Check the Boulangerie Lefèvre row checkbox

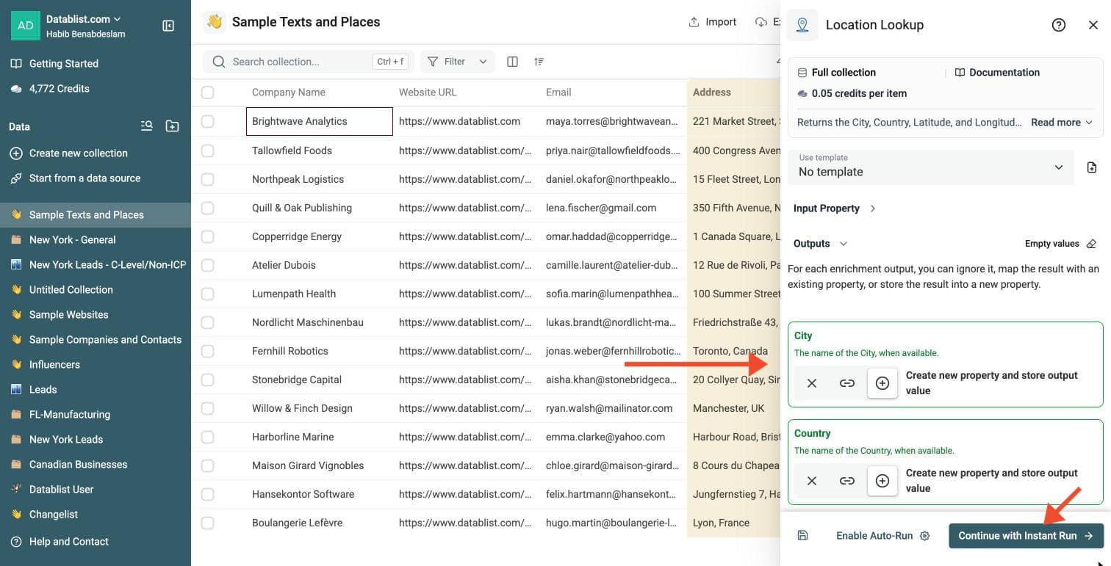point(208,523)
